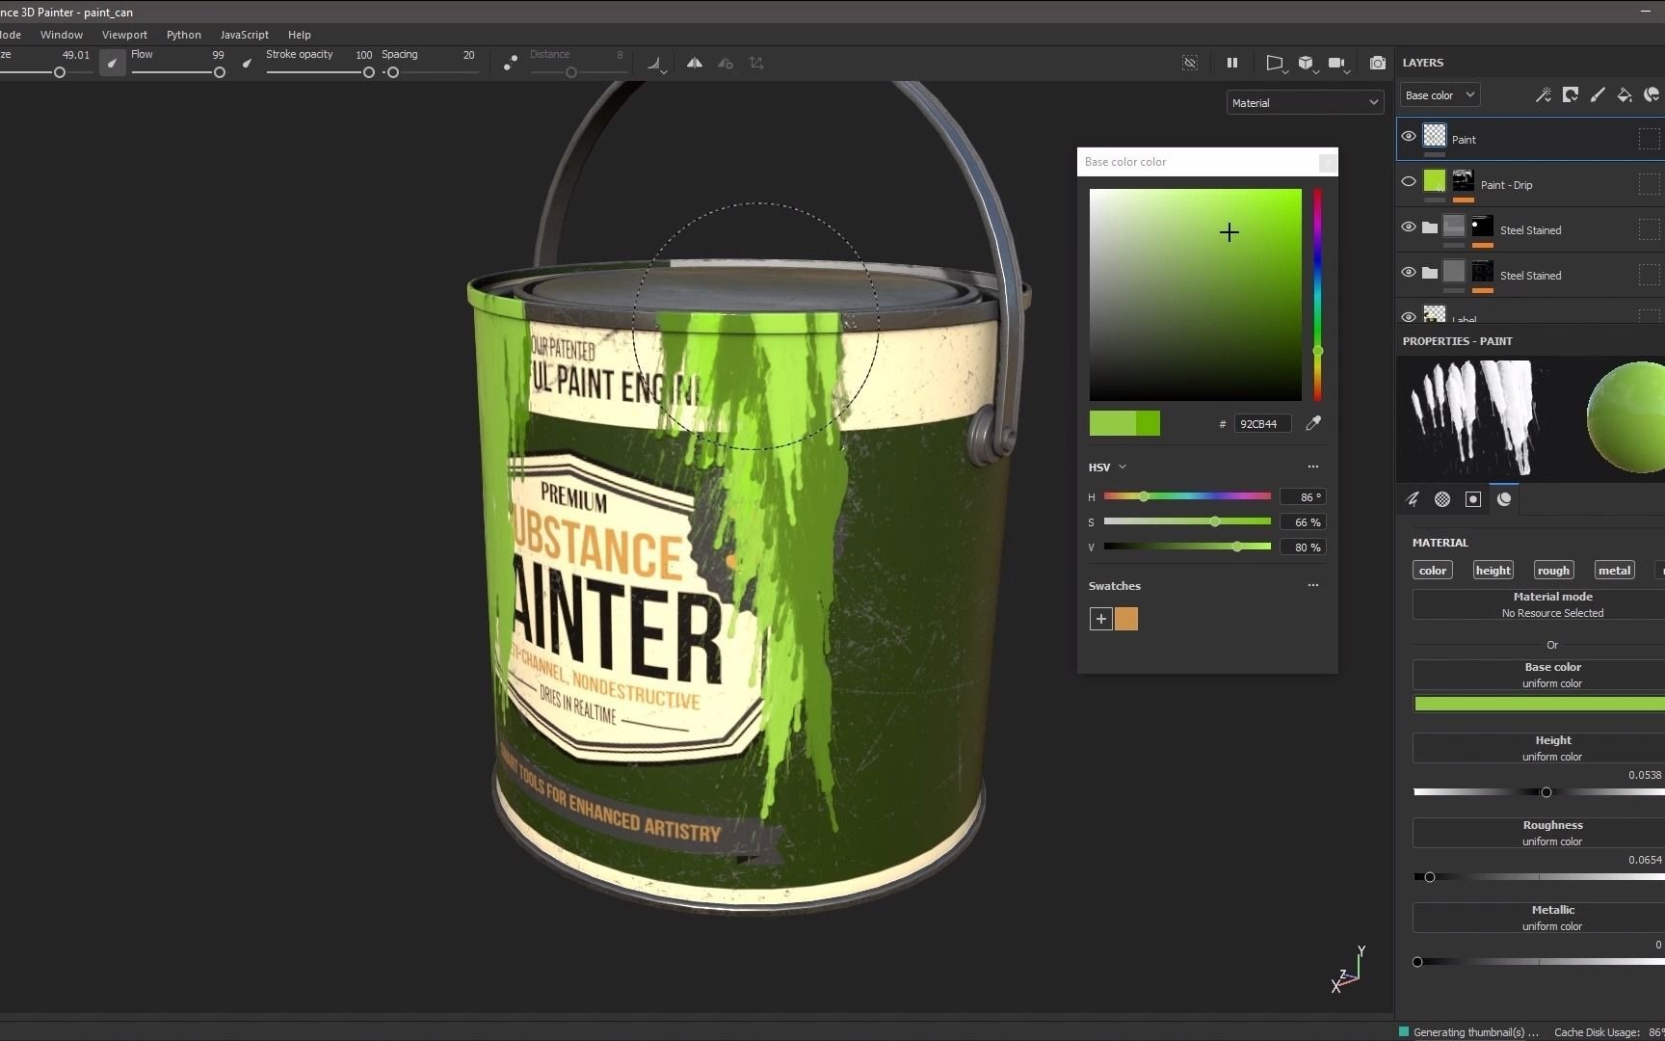Click the lazy mouse icon beside Distance
1665x1041 pixels.
click(510, 63)
